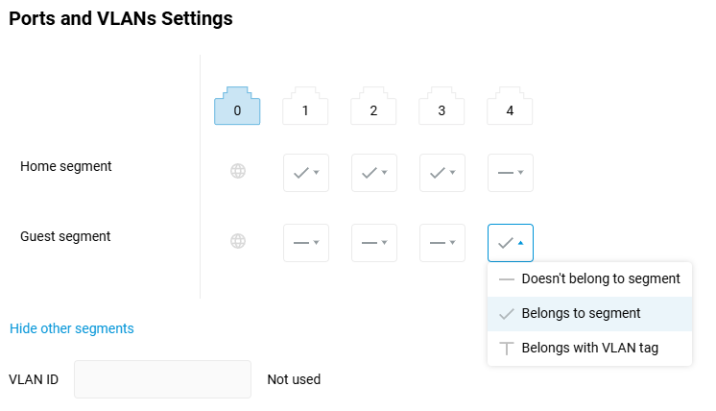Select port 4 icon
This screenshot has width=716, height=411.
click(510, 107)
